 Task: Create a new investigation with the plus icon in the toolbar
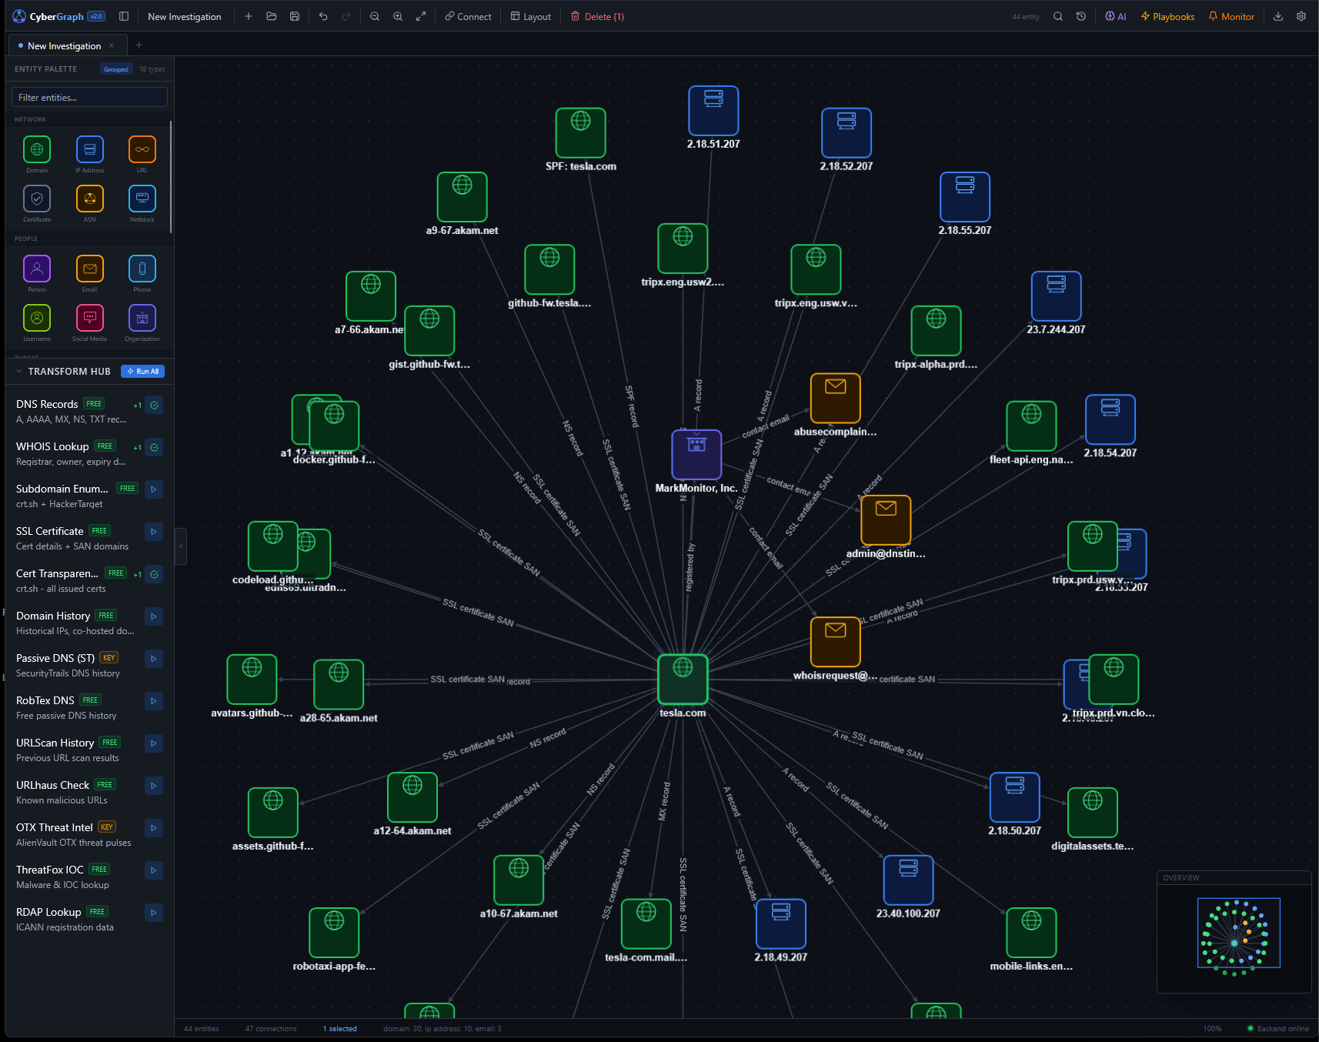[249, 16]
